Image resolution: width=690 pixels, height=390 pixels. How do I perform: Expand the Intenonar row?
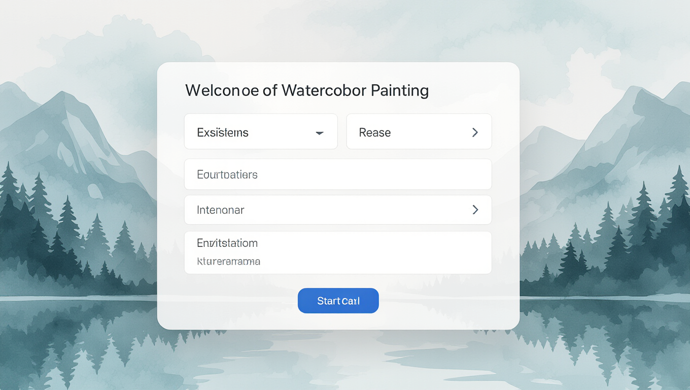click(338, 210)
